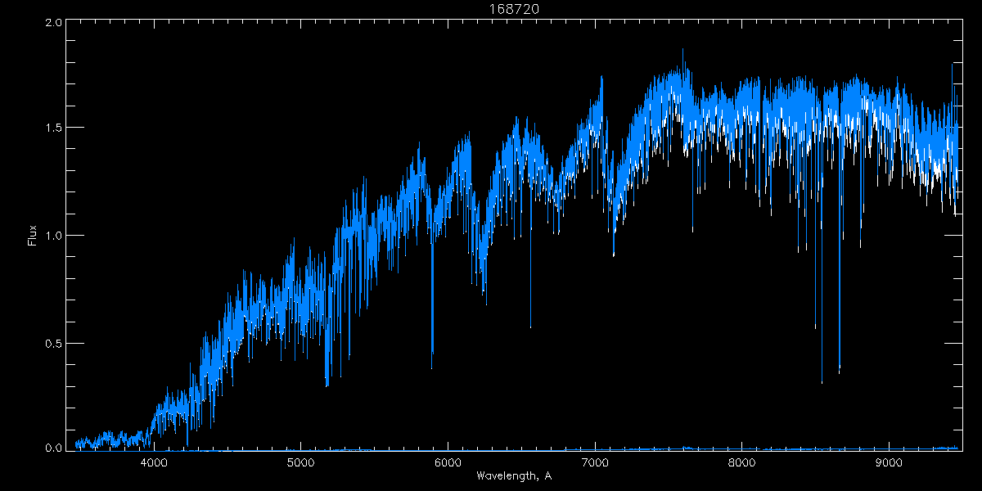Select the 9000 wavelength tick label
Screen dimensions: 982x491
[889, 462]
